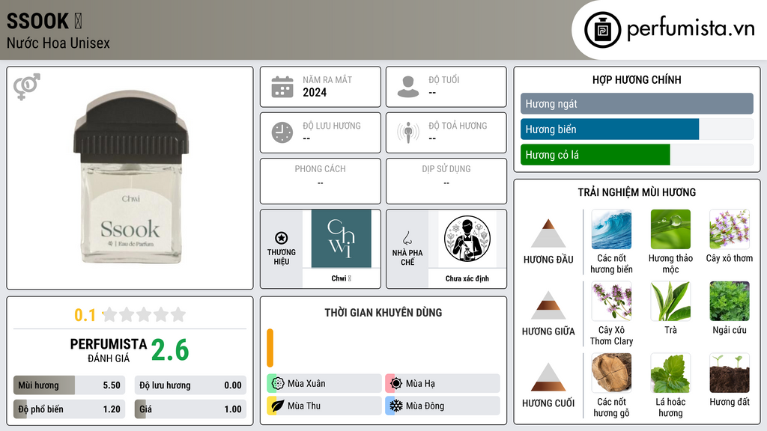Click the Mùa Hạ sun icon
The image size is (767, 431).
pyautogui.click(x=396, y=384)
